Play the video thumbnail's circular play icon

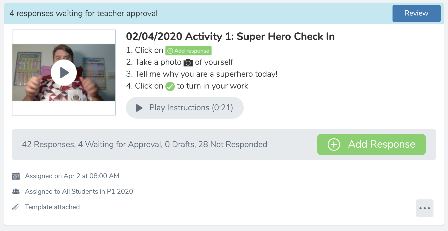click(x=64, y=73)
